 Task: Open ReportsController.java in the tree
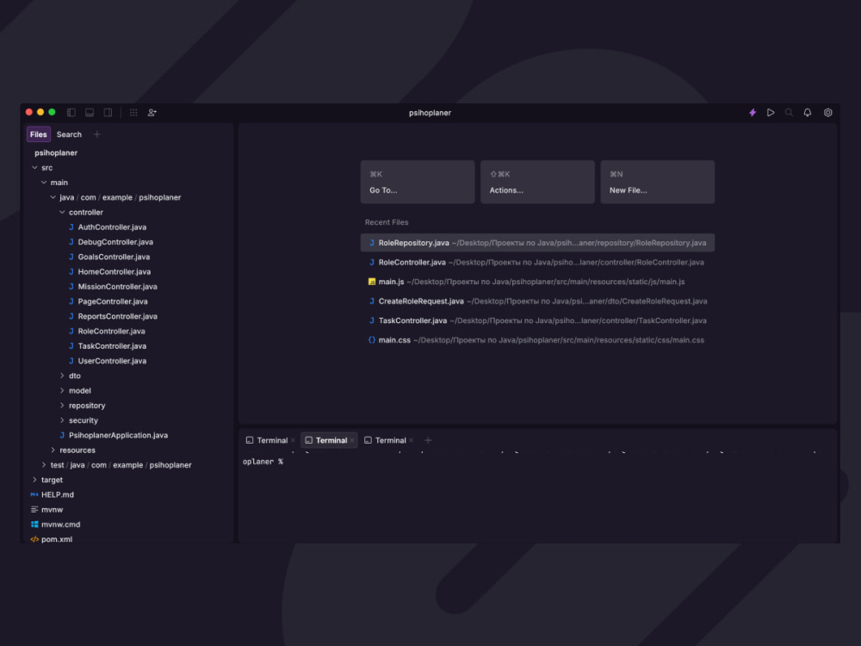click(117, 316)
